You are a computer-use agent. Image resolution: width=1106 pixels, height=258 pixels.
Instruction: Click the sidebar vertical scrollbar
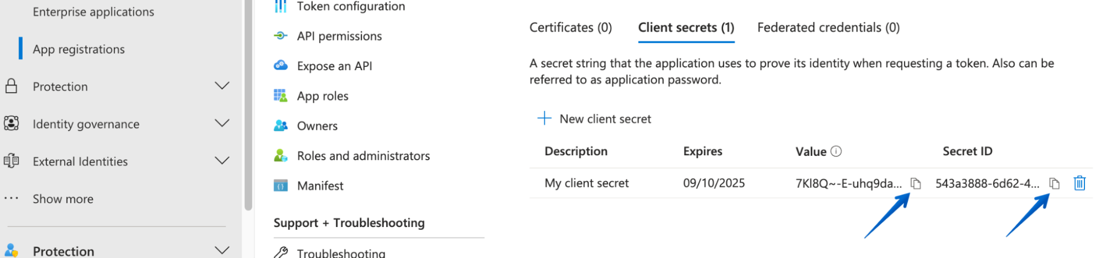(248, 105)
